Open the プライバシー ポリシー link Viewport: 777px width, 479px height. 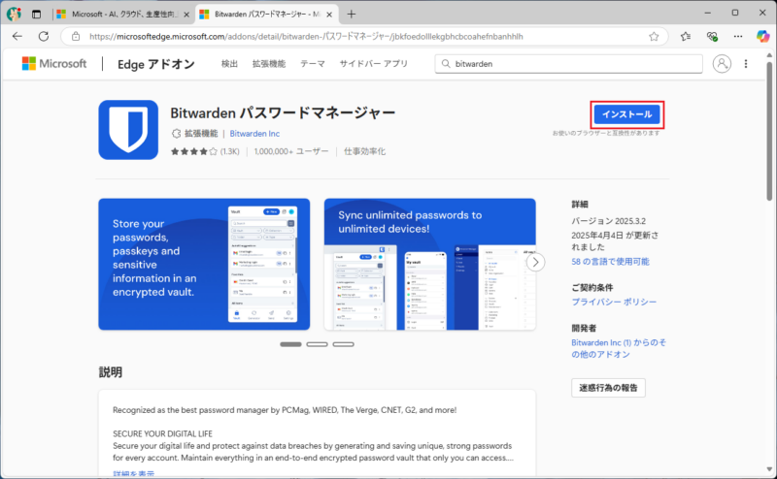614,302
